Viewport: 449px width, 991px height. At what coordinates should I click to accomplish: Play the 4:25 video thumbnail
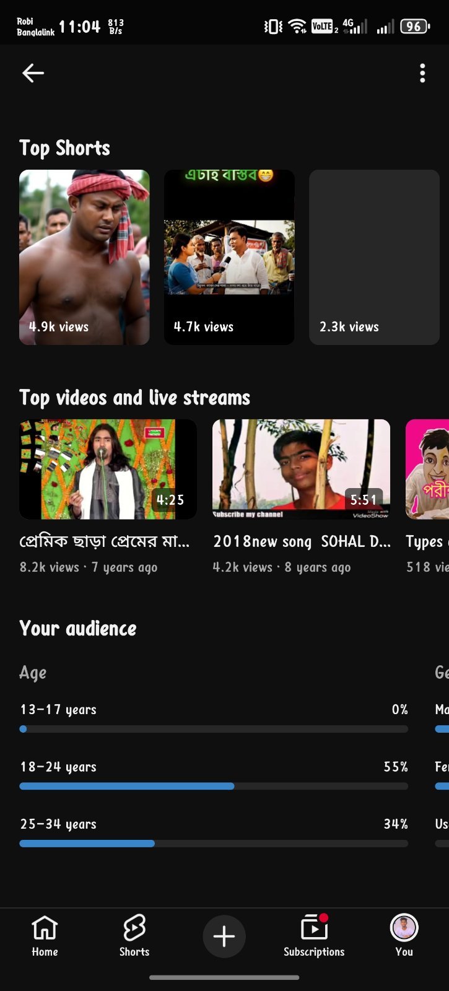(108, 469)
